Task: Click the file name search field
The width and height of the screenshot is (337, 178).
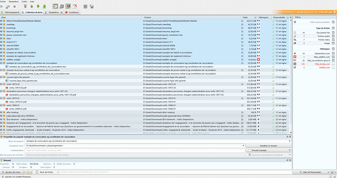Action: pyautogui.click(x=176, y=172)
